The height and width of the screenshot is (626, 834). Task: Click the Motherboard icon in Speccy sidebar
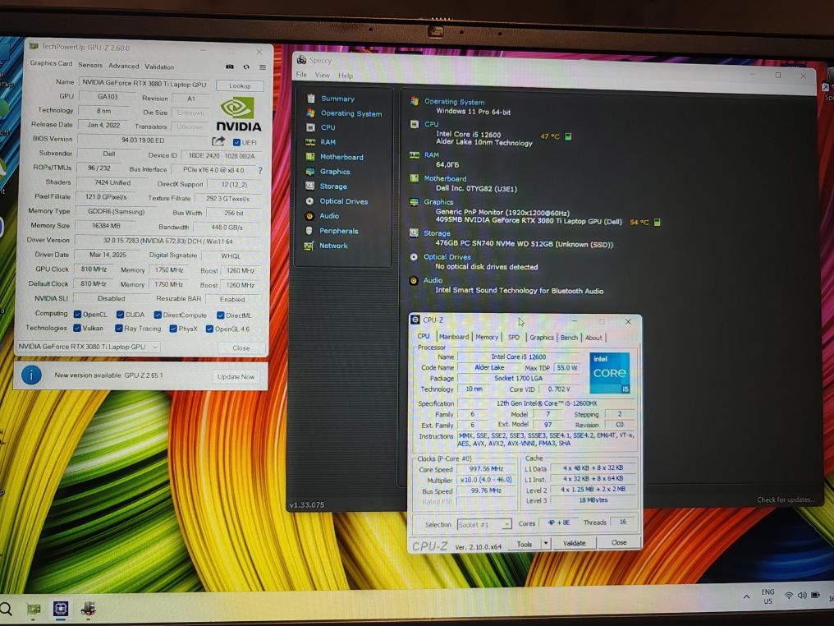click(310, 156)
